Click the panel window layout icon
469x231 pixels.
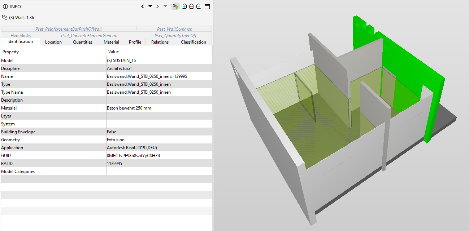[x=207, y=6]
